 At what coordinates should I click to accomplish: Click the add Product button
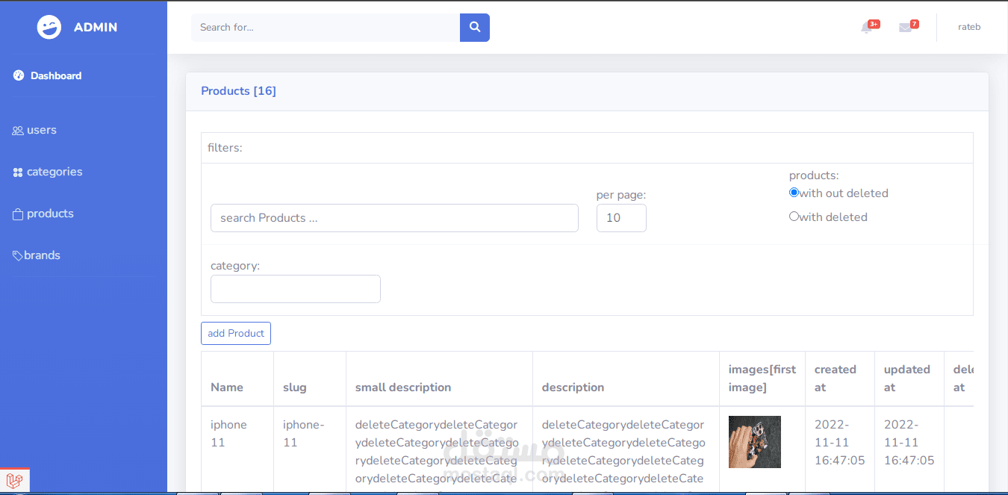pos(236,334)
